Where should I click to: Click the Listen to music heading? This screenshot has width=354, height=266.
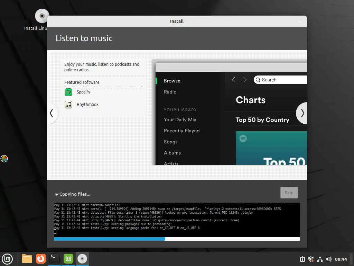coord(84,38)
